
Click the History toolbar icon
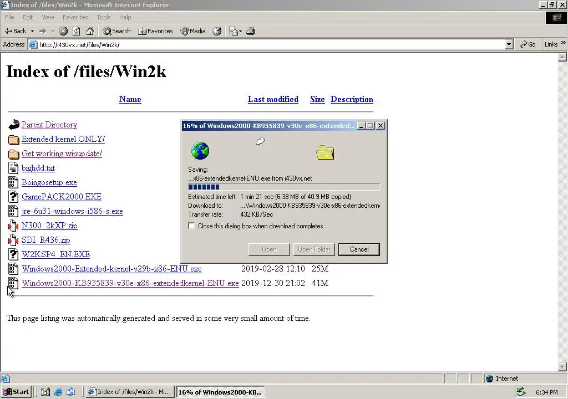[x=217, y=31]
